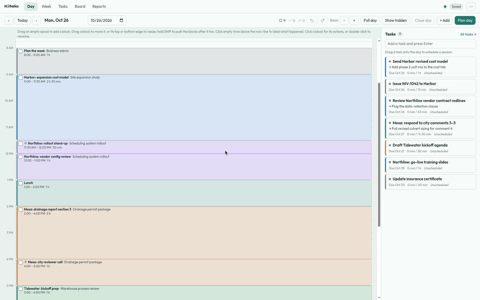Click the open blocks count indicator
480x300 pixels.
[x=282, y=21]
